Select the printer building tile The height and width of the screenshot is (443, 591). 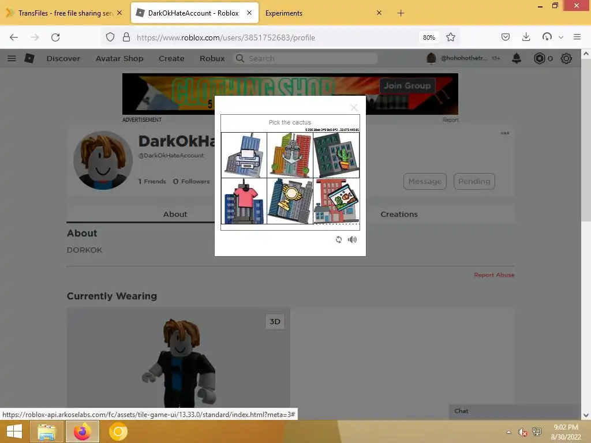244,155
